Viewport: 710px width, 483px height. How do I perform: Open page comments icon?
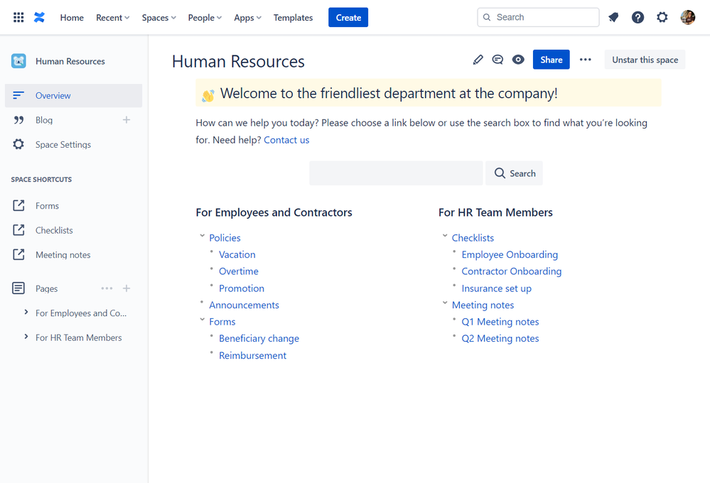pos(497,60)
